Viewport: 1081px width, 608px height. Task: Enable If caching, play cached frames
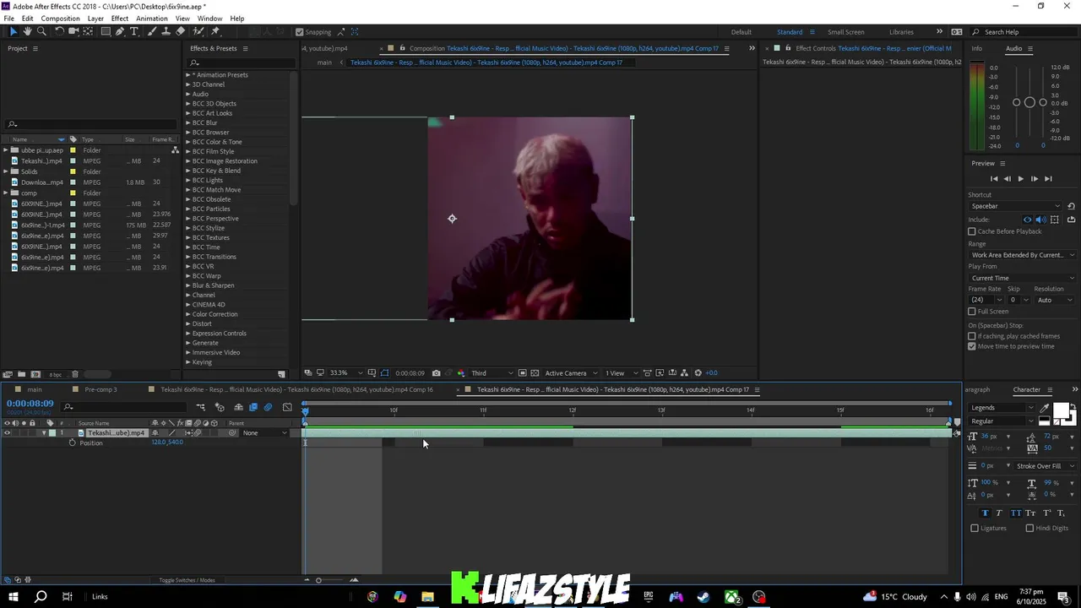click(x=971, y=336)
